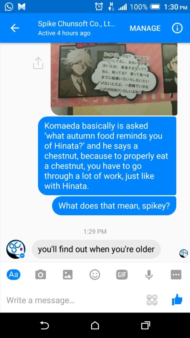This screenshot has height=338, width=190.
Task: Open the GIF picker
Action: point(122,275)
